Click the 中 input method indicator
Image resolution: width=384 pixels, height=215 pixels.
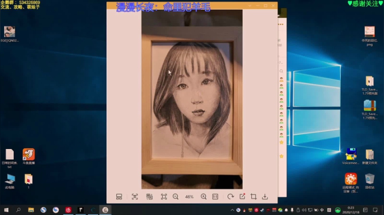[322, 210]
